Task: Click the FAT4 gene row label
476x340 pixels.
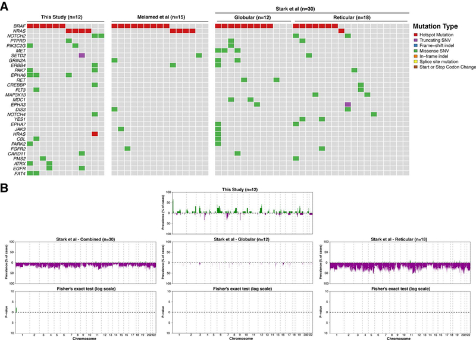Action: click(20, 173)
